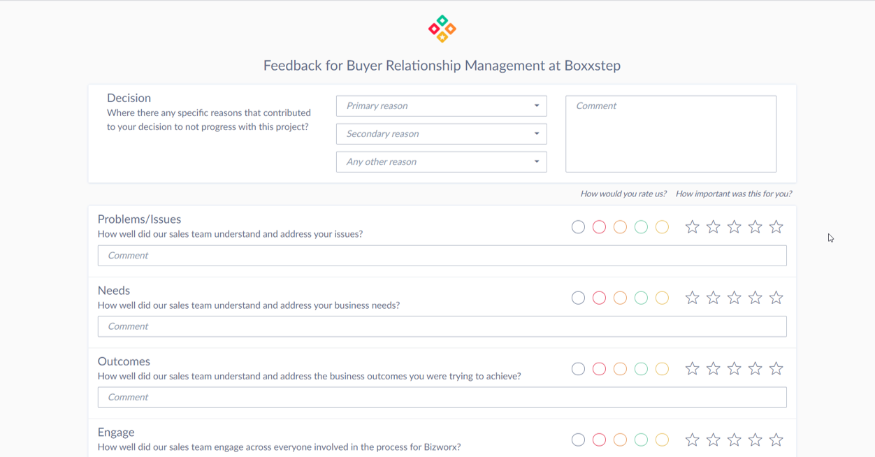The image size is (875, 457).
Task: Give Engage importance one star
Action: click(692, 440)
